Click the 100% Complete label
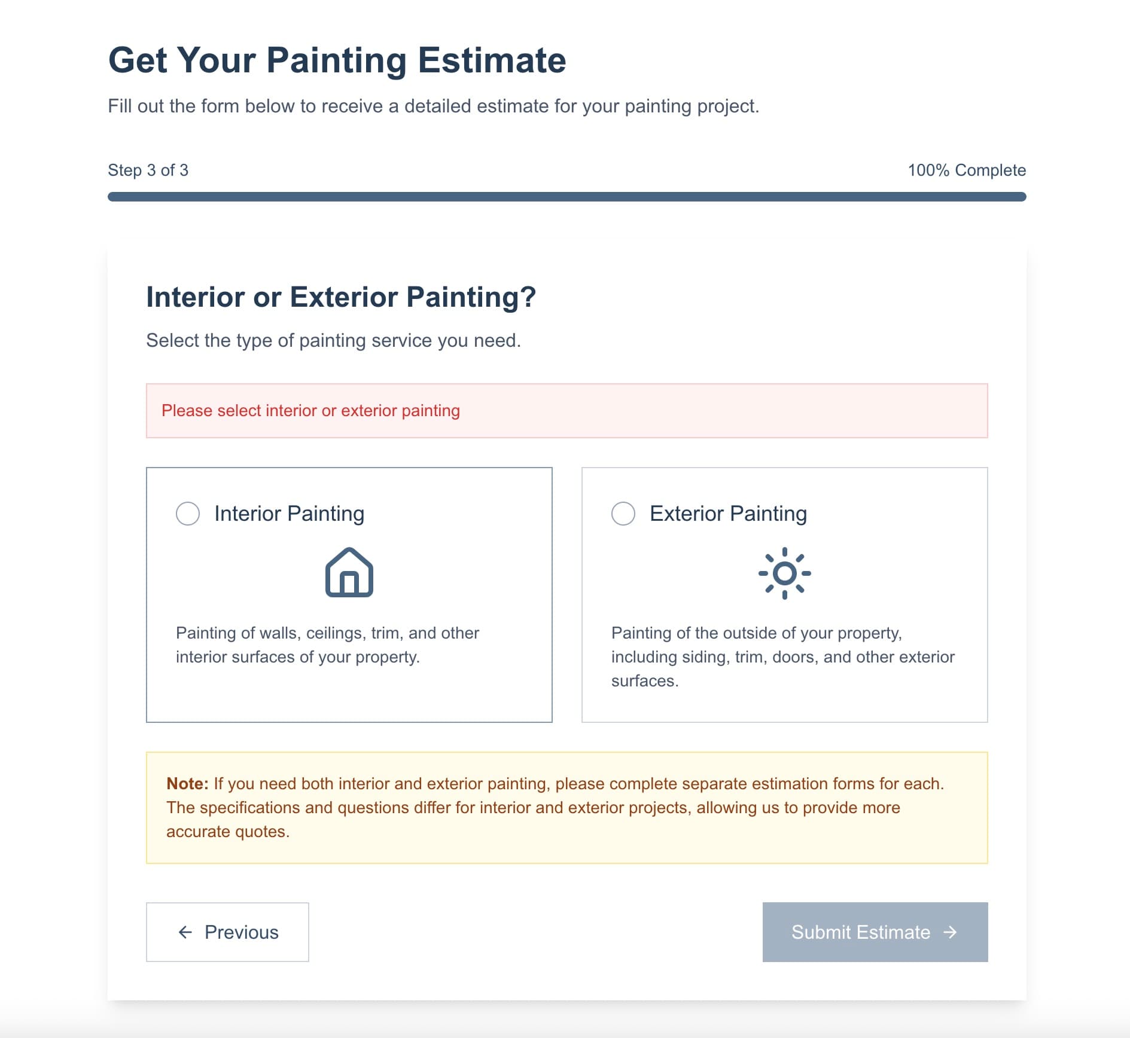The image size is (1130, 1038). point(965,170)
